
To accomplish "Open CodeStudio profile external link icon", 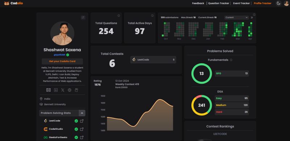I will (x=82, y=129).
